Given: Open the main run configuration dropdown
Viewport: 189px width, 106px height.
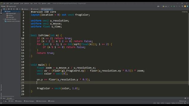Looking at the screenshot, I should 166,6.
